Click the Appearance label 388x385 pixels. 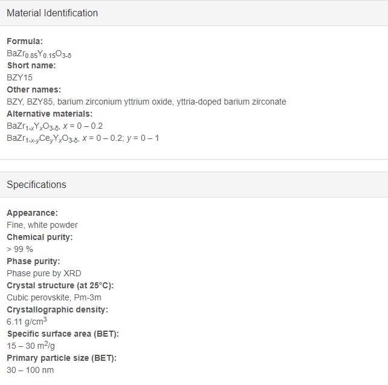pos(32,213)
